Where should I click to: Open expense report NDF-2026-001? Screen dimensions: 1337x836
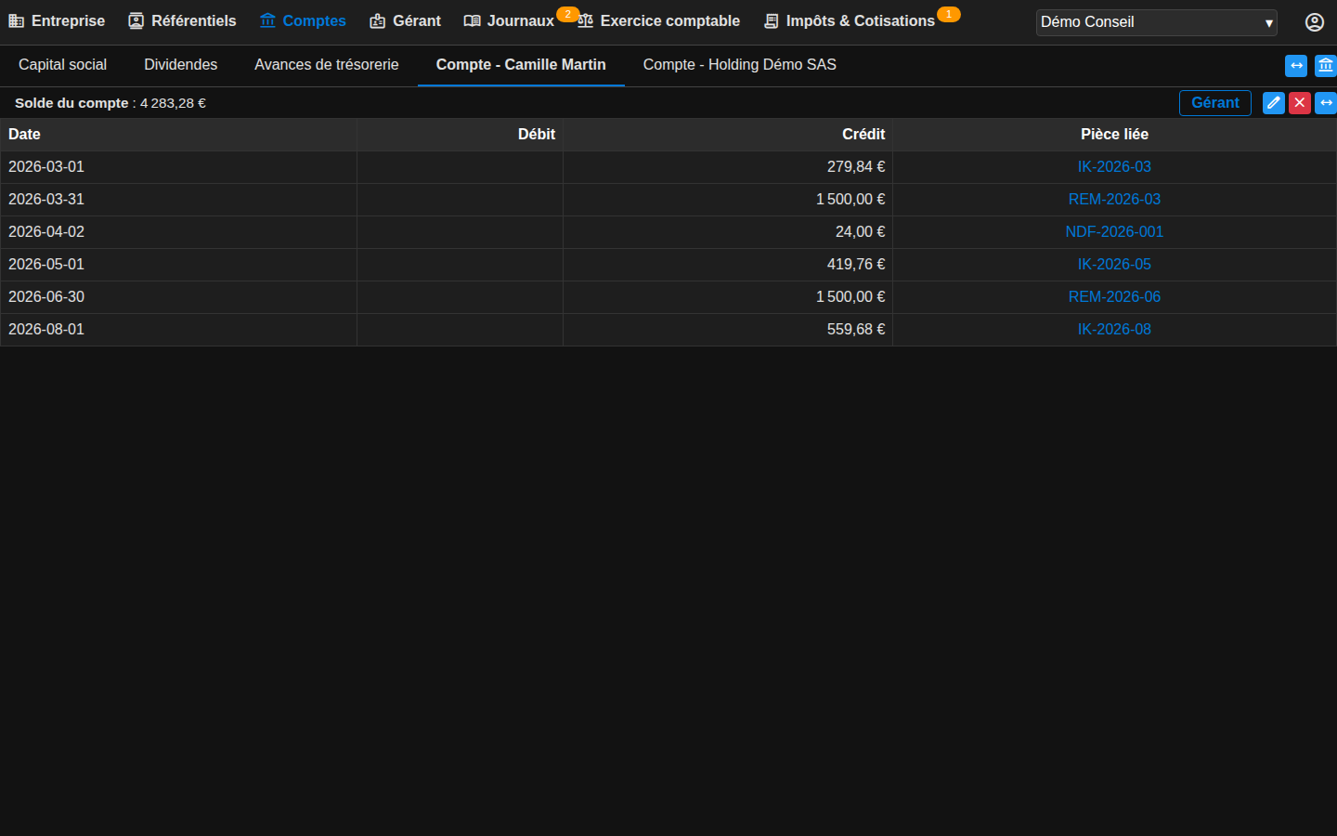coord(1114,232)
